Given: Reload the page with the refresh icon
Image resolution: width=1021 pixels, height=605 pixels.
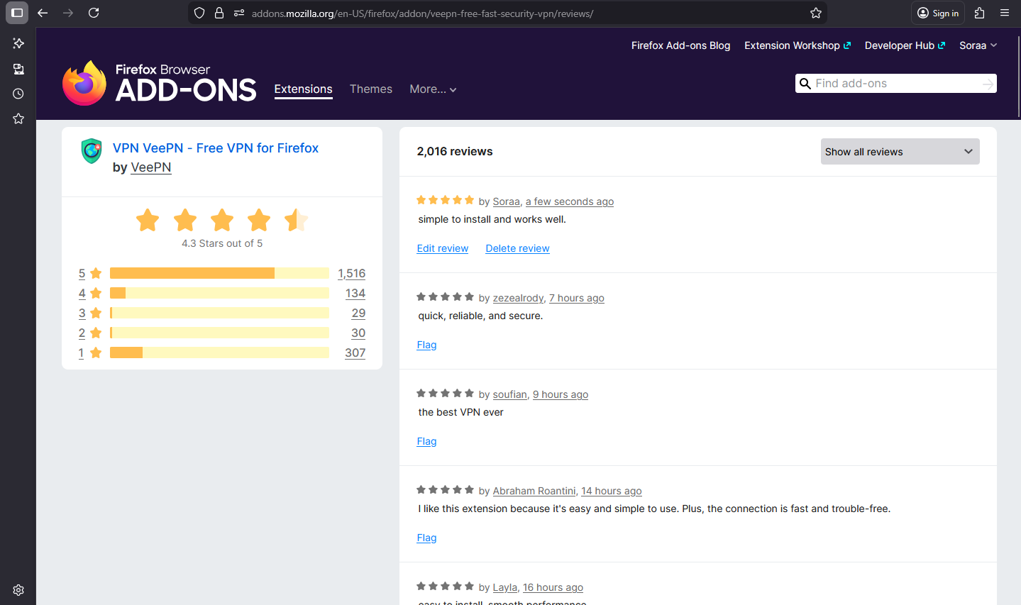Looking at the screenshot, I should pos(94,13).
